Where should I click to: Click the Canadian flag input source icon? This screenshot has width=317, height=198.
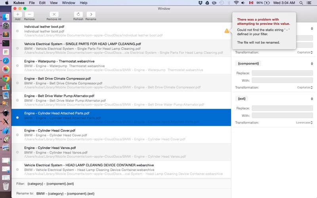(x=251, y=3)
